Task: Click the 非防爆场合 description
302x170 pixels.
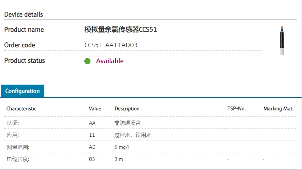Action: coord(128,123)
